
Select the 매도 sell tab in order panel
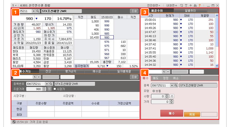tap(156, 78)
